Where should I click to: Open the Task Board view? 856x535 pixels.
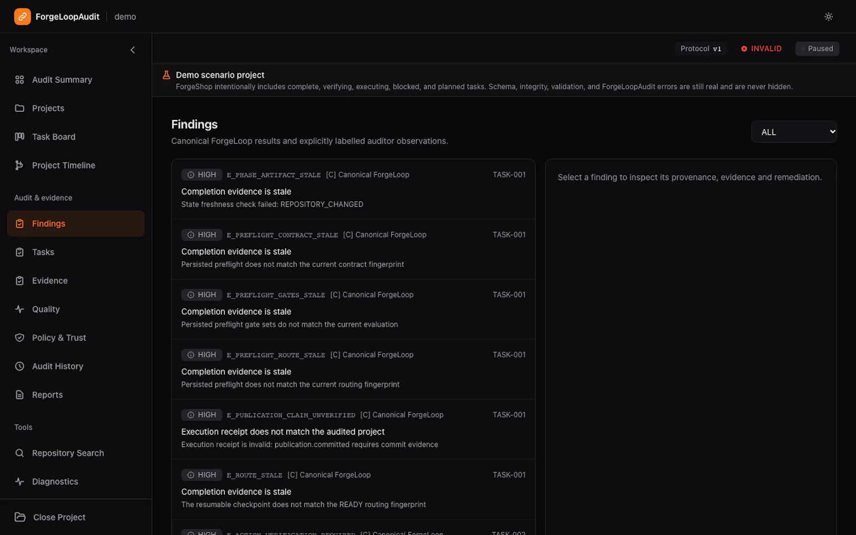[76, 136]
